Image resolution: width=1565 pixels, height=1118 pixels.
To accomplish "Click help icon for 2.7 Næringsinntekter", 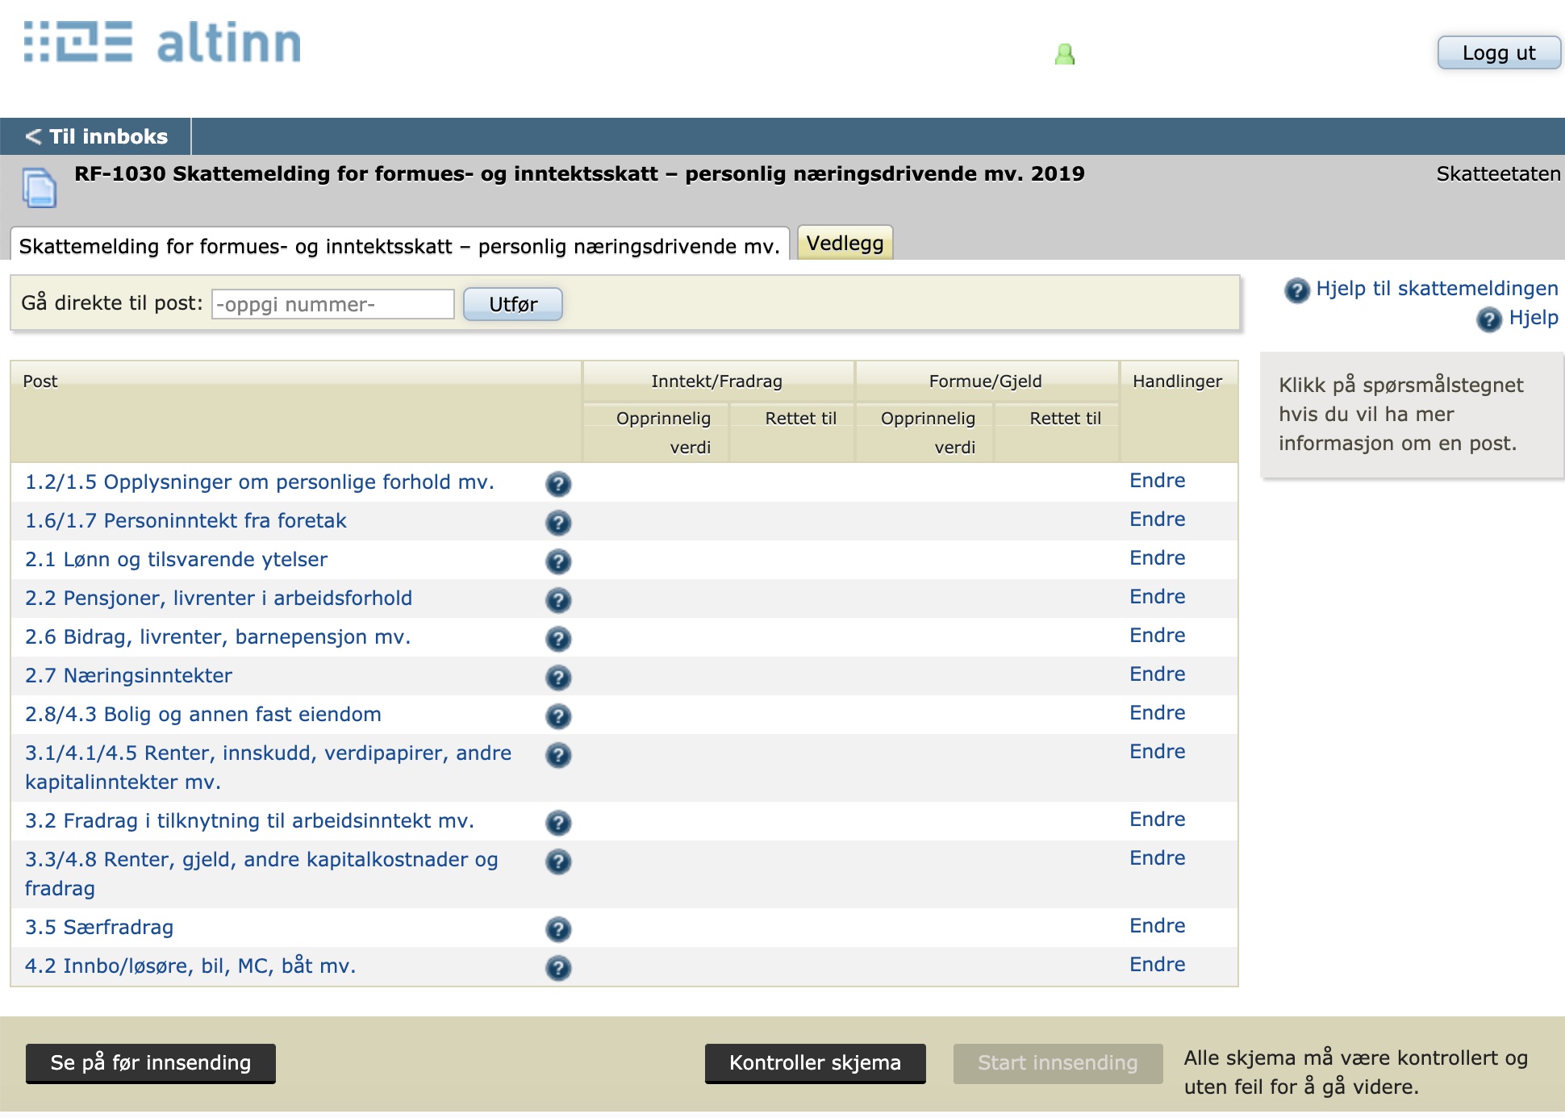I will pos(558,677).
